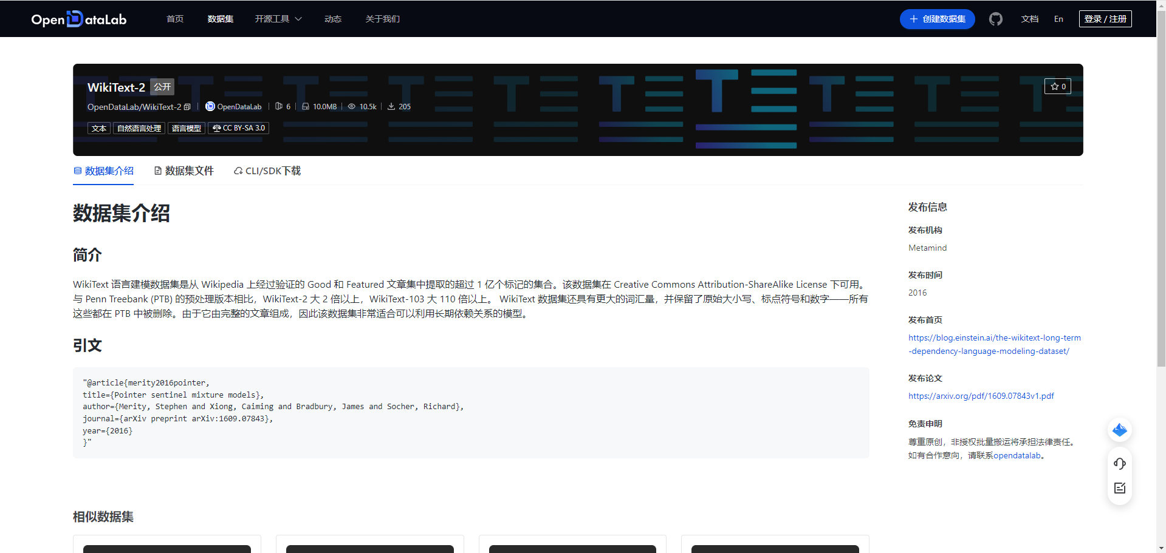Copy dataset name using the copy icon
1166x553 pixels.
click(187, 106)
